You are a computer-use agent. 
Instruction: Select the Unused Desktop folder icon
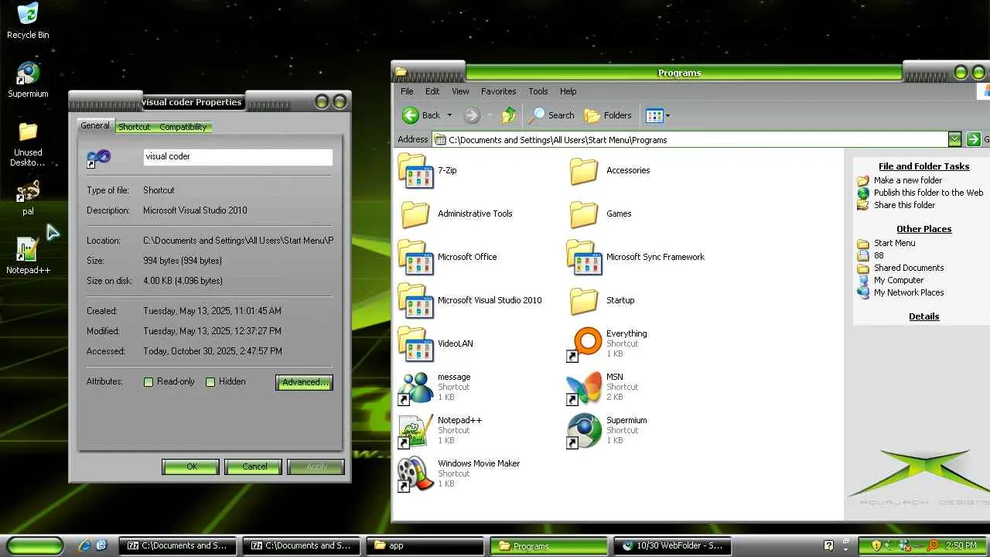pos(28,144)
